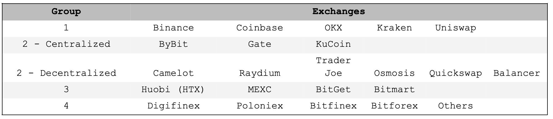Select the Camelot cell
The image size is (553, 119).
pos(173,73)
